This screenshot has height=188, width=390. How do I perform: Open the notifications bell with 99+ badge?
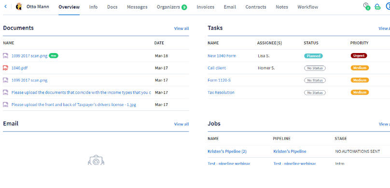[x=377, y=6]
